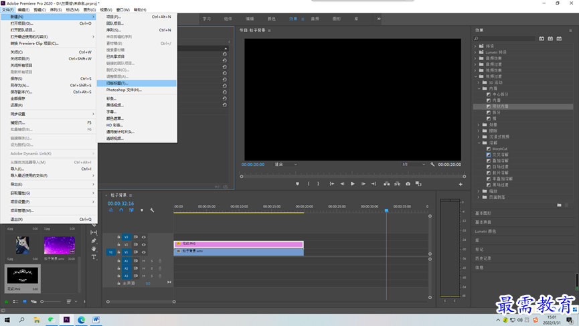Click the timeline add marker icon

[x=142, y=210]
